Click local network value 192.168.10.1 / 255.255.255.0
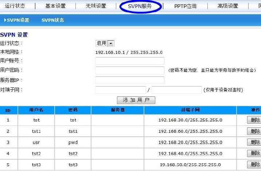The image size is (261, 172). 129,52
